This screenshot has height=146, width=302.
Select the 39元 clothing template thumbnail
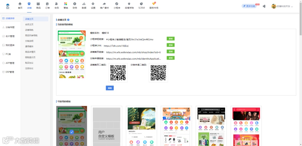[211, 126]
